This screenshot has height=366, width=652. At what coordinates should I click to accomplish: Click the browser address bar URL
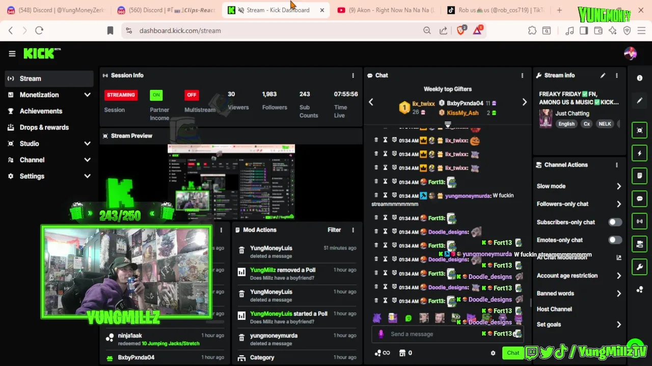coord(180,30)
